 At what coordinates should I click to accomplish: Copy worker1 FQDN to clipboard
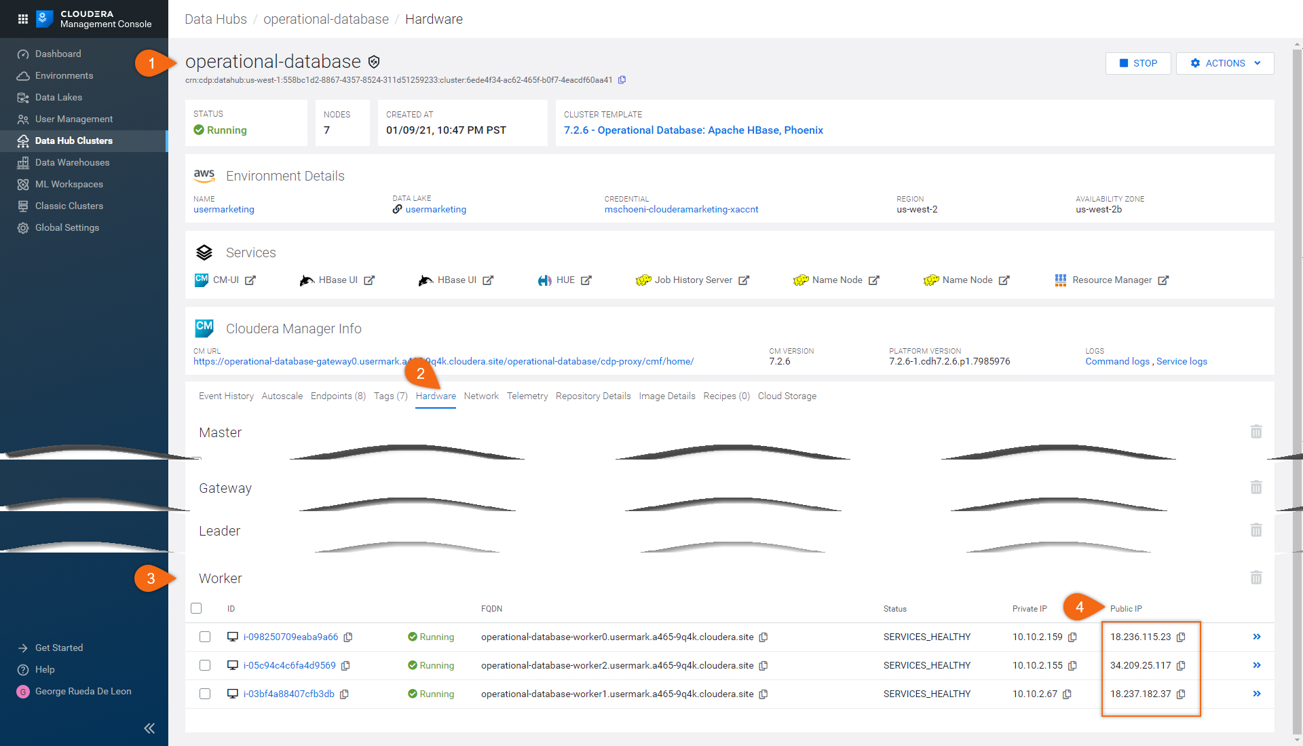point(763,694)
